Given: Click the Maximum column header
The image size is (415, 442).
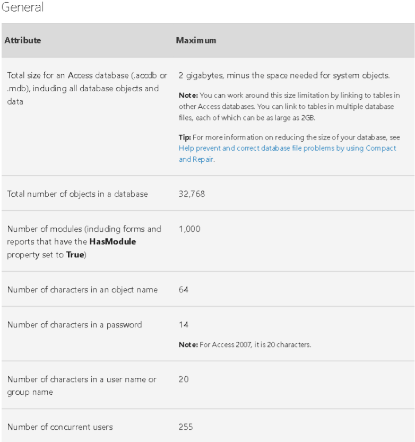Looking at the screenshot, I should [196, 40].
